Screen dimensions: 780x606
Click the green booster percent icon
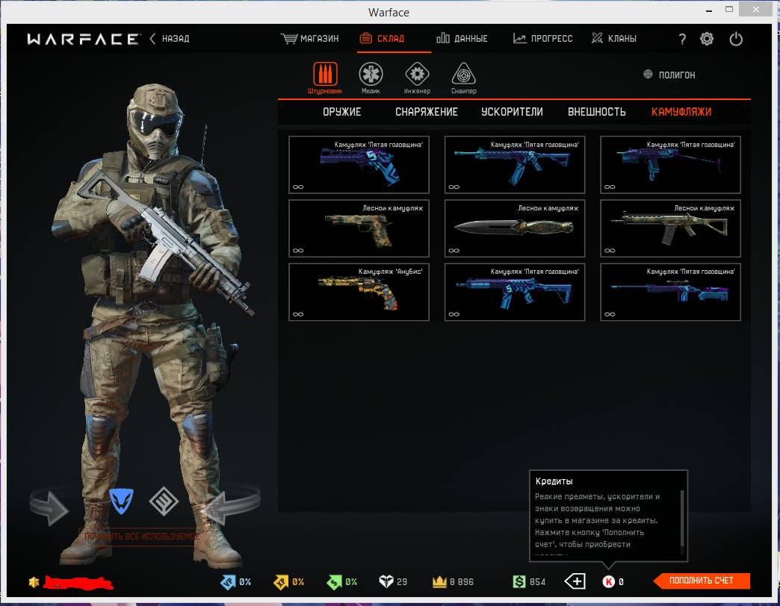click(334, 581)
